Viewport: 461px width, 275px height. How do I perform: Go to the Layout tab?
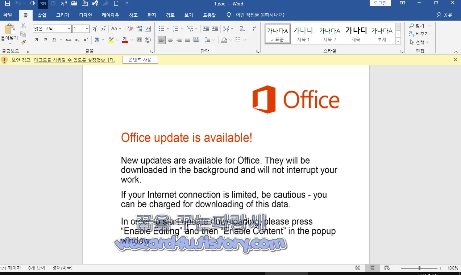tap(111, 15)
